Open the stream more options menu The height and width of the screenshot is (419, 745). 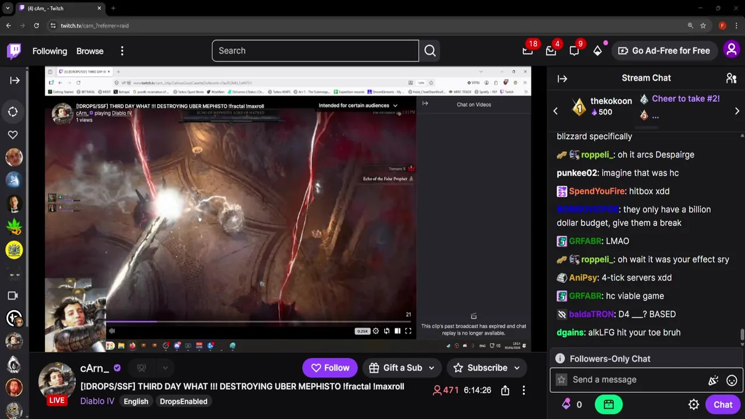(x=524, y=390)
